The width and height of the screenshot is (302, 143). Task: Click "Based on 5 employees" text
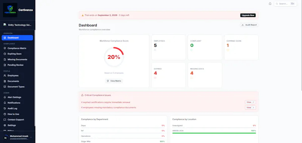pyautogui.click(x=114, y=73)
